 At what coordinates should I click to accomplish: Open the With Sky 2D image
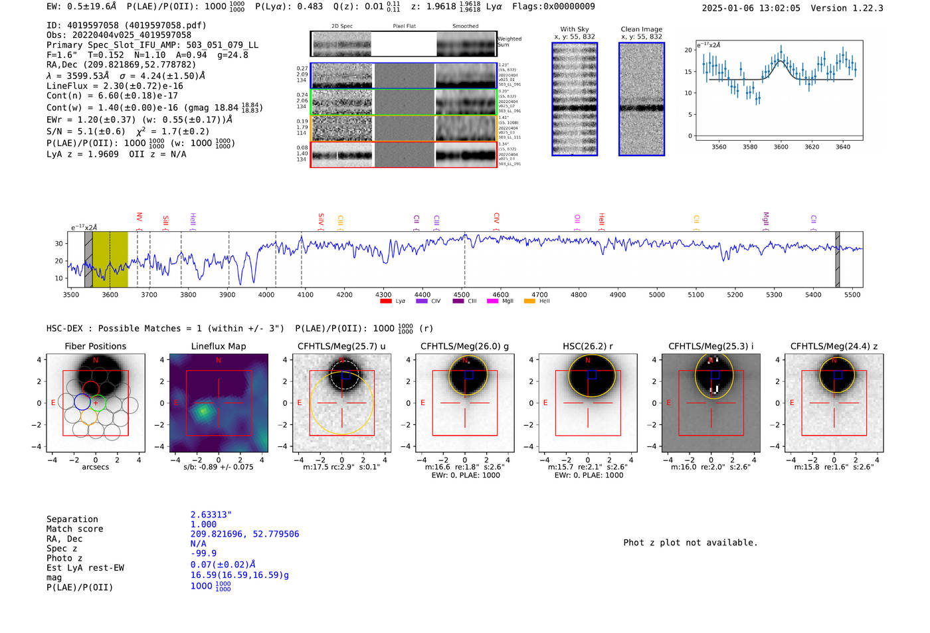tap(575, 99)
